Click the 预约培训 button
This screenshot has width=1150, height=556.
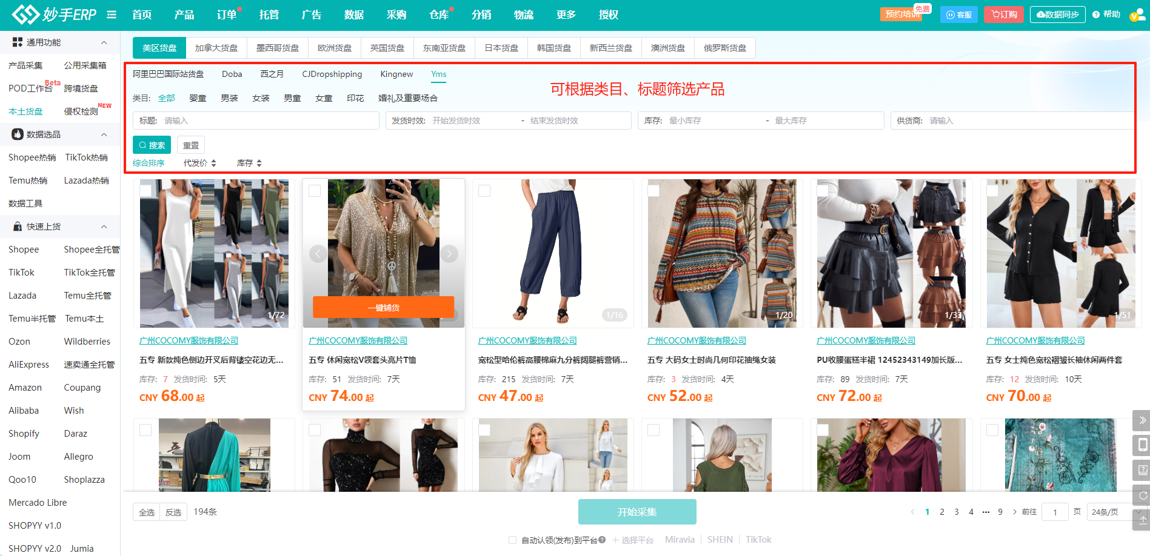(x=901, y=15)
